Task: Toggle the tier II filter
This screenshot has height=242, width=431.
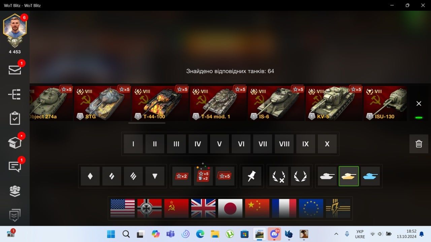Action: click(x=155, y=144)
